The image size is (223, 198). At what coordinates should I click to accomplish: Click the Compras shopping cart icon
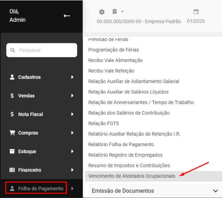coord(12,133)
